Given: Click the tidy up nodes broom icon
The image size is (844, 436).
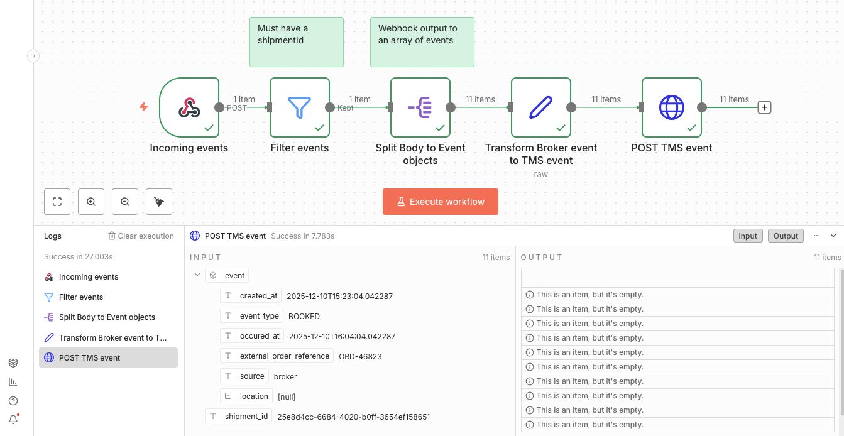Looking at the screenshot, I should (159, 202).
